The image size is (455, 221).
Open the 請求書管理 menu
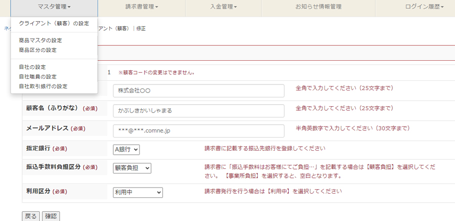pyautogui.click(x=142, y=7)
